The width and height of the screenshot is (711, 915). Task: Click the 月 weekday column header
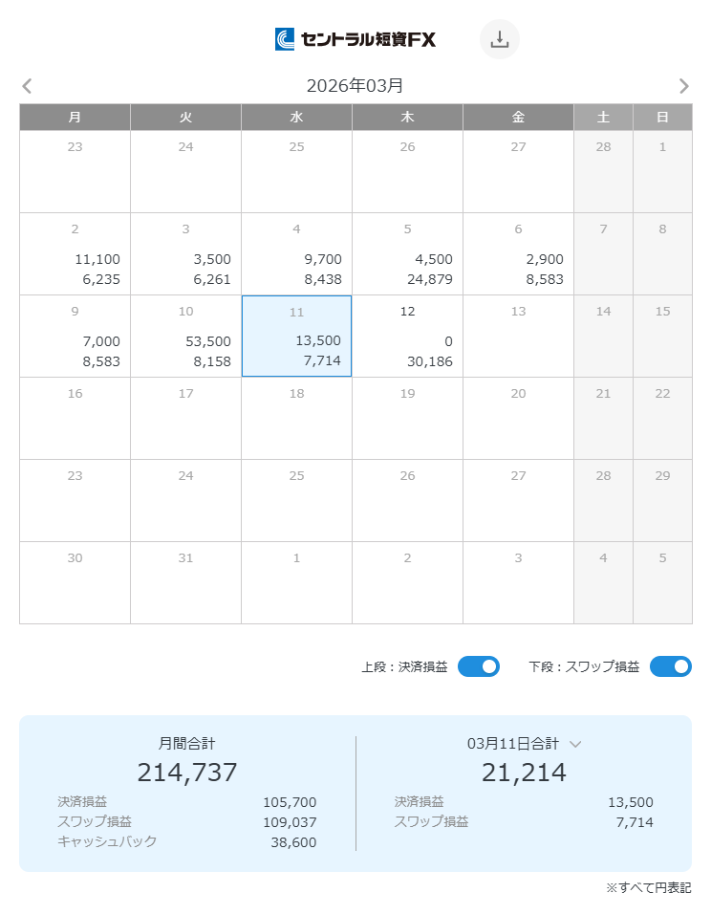[75, 118]
